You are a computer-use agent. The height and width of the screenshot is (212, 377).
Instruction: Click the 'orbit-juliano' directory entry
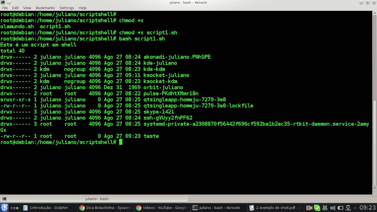coord(163,87)
